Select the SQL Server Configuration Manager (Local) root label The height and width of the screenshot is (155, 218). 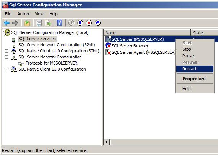pyautogui.click(x=50, y=32)
